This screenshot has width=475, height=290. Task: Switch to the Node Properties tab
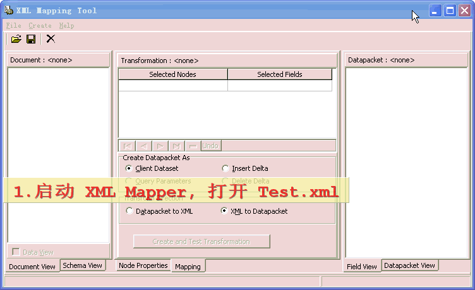[143, 265]
